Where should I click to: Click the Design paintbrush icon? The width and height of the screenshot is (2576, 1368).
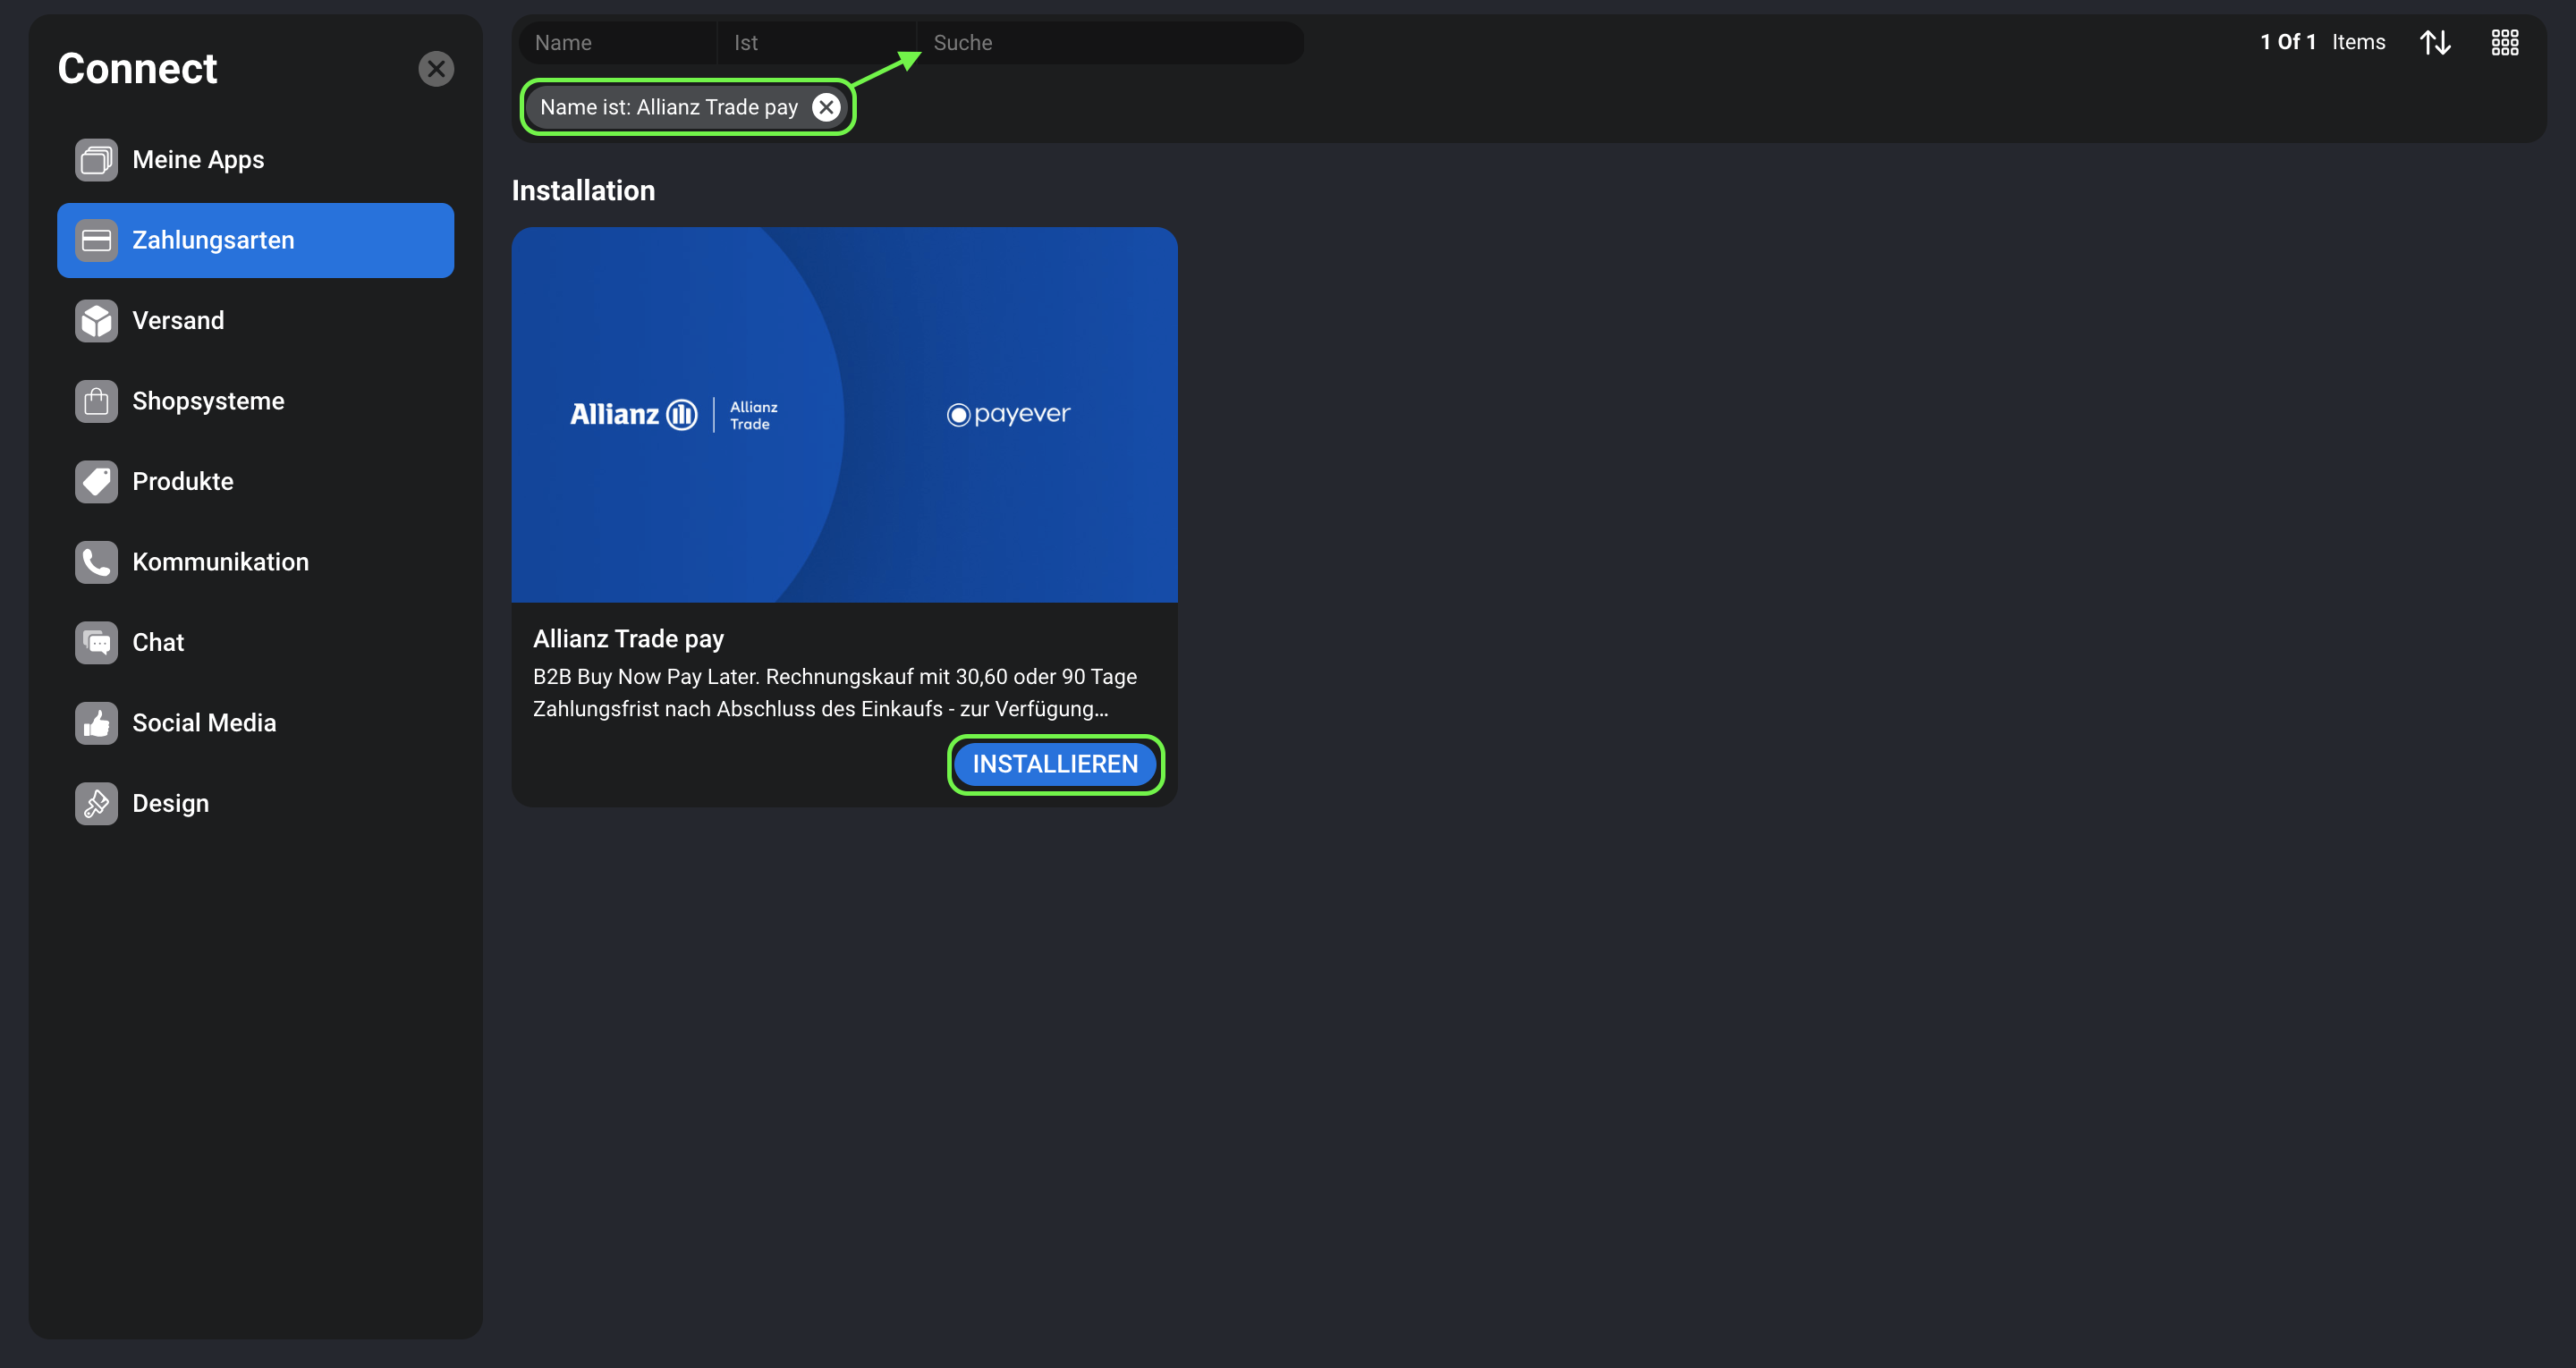[96, 804]
